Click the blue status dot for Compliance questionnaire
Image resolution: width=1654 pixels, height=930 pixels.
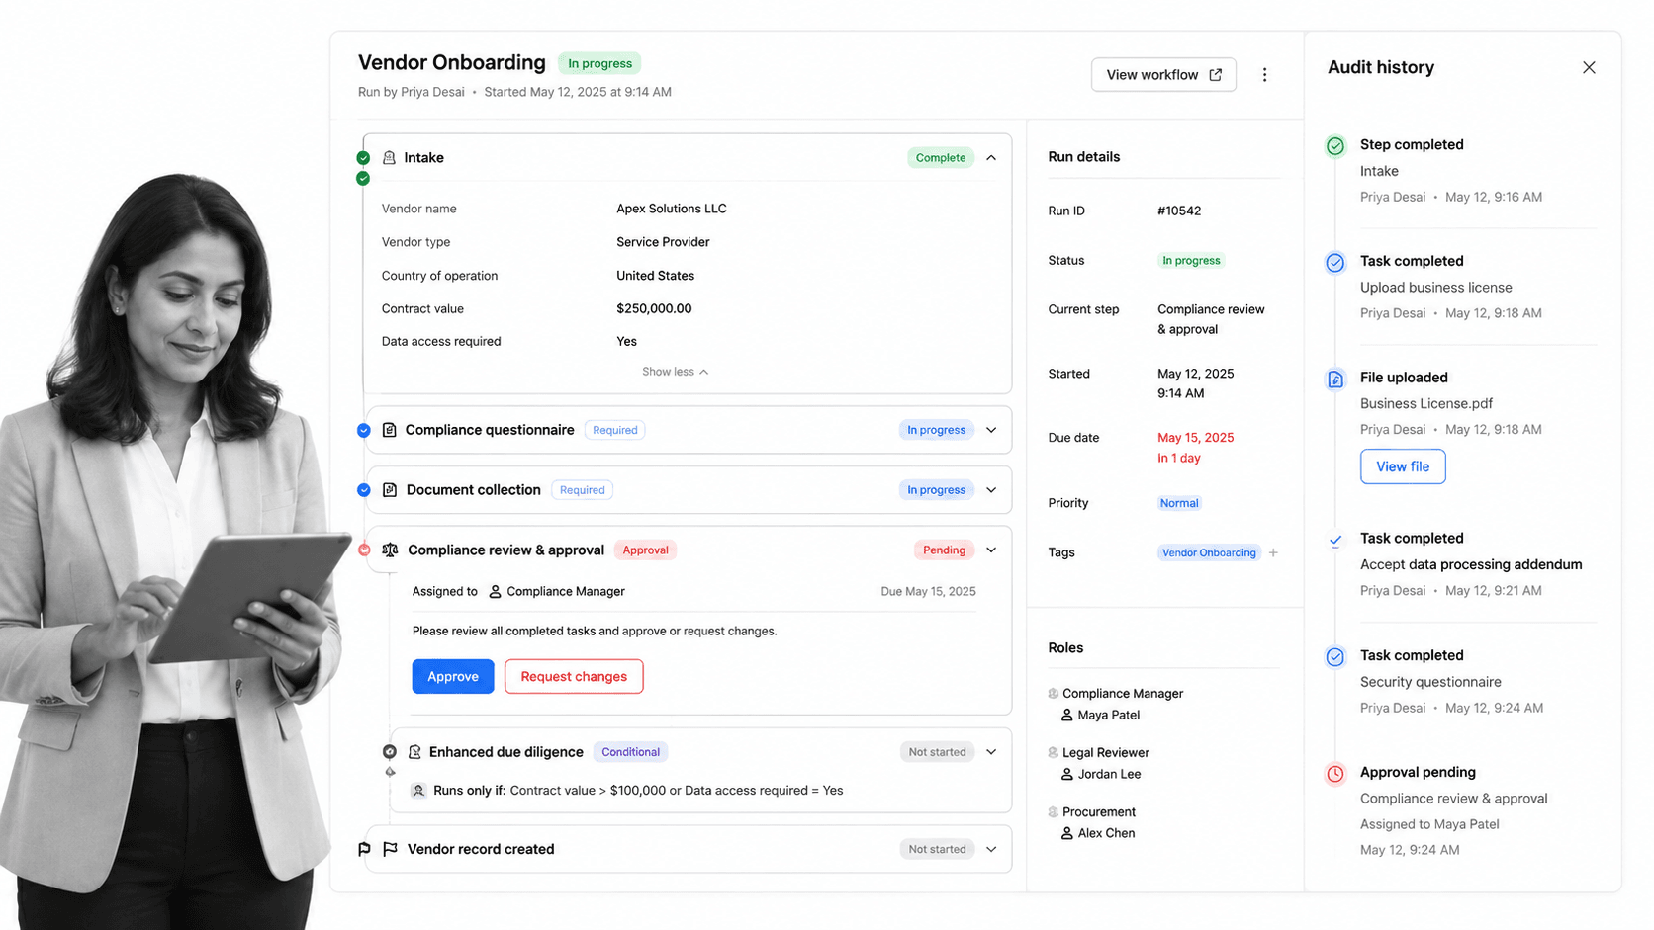click(364, 430)
